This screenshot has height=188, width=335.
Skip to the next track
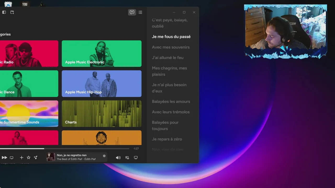[4, 157]
